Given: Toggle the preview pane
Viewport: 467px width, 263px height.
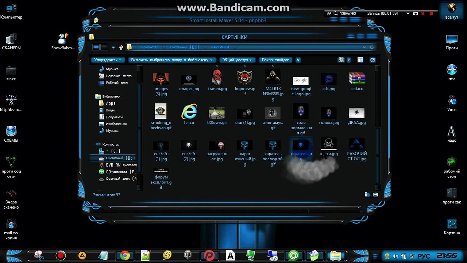Looking at the screenshot, I should [360, 60].
